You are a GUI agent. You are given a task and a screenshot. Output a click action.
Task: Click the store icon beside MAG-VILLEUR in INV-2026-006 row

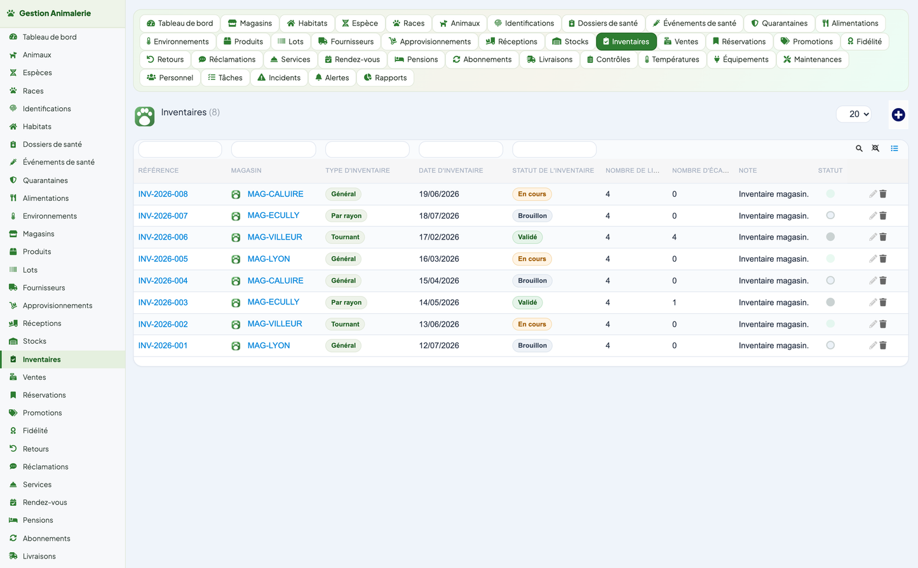pos(236,238)
